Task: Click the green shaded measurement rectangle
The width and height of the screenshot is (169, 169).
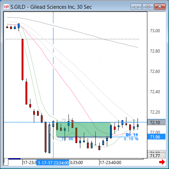Action: click(83, 129)
